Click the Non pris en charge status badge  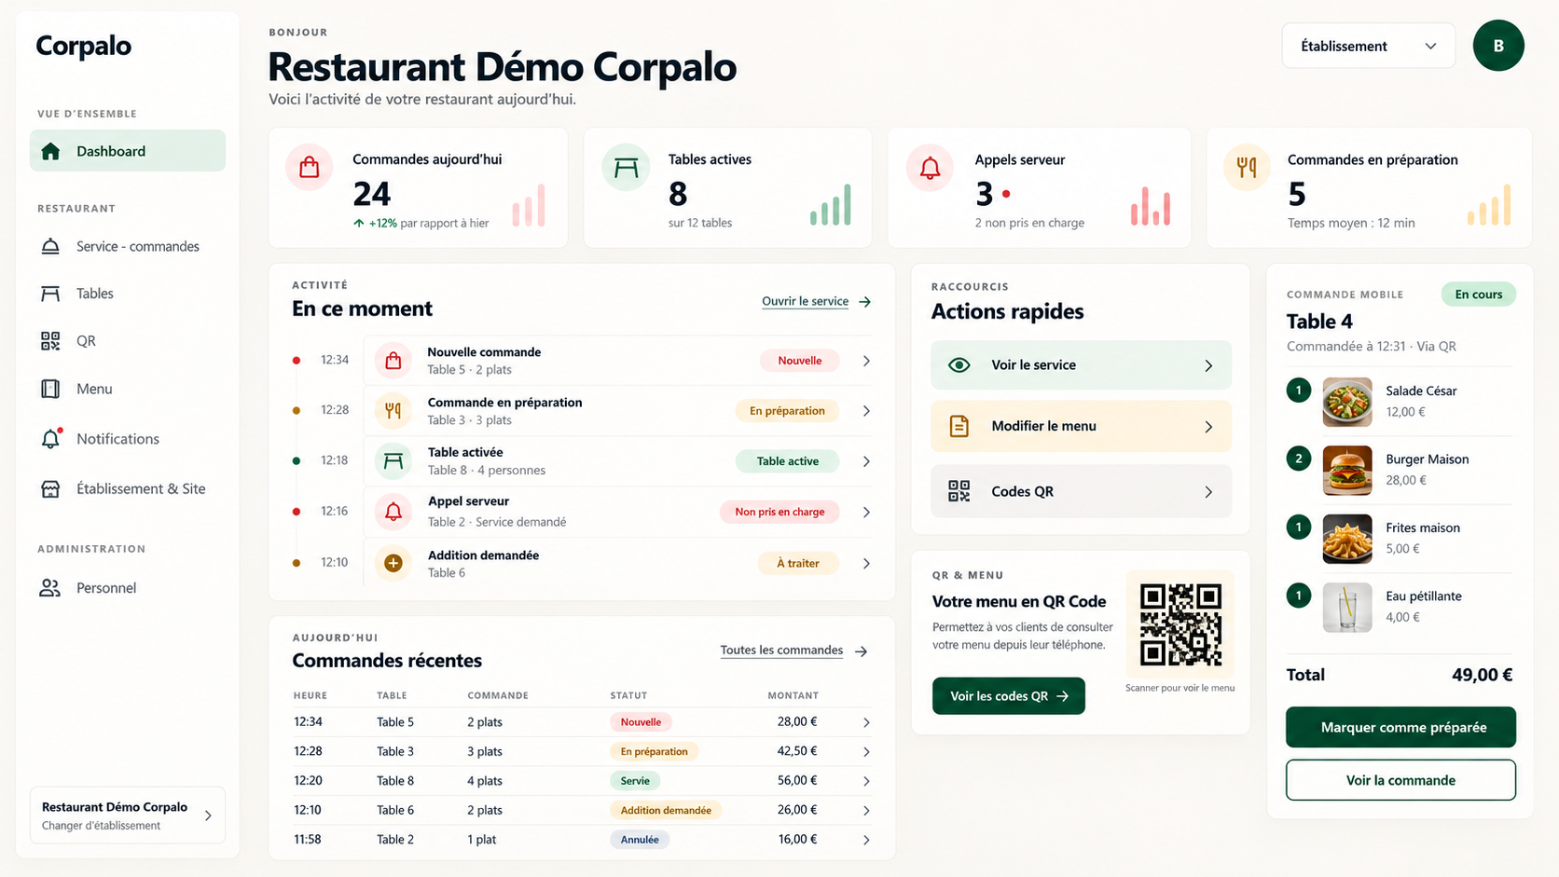[779, 512]
